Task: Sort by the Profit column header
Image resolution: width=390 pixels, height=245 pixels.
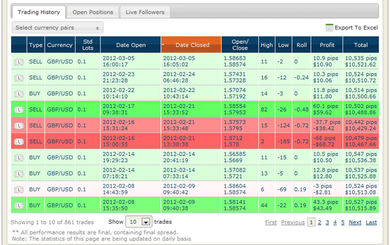Action: tap(327, 44)
